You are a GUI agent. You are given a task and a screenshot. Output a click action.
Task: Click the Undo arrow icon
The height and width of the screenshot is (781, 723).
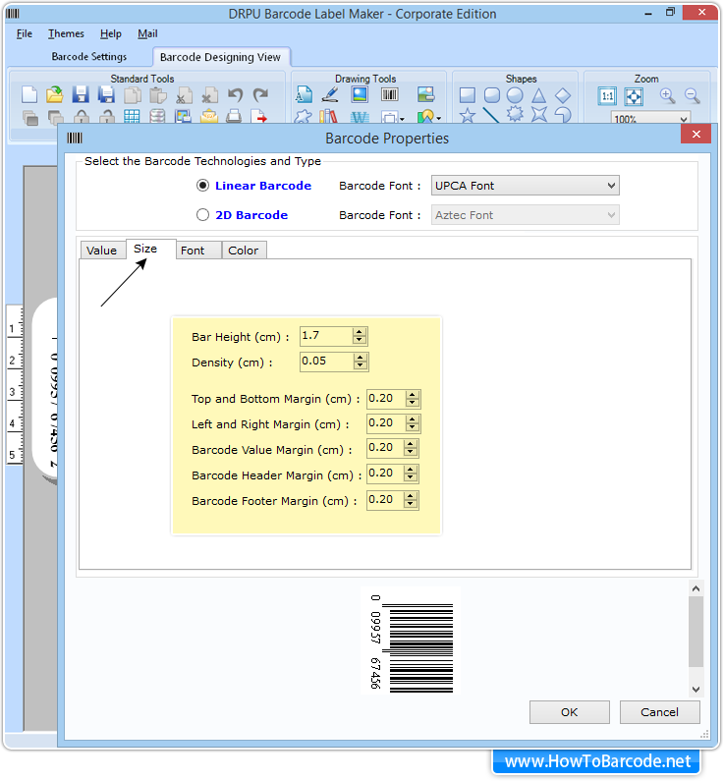click(x=235, y=94)
